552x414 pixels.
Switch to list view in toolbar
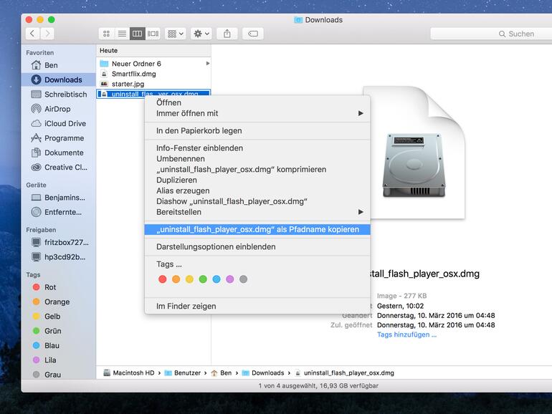pos(122,34)
